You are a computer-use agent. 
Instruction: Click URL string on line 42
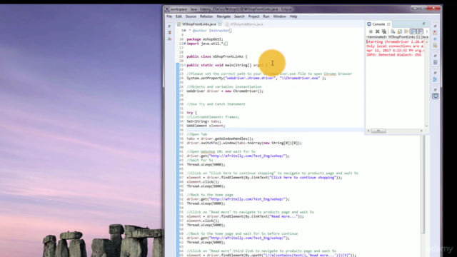[246, 156]
